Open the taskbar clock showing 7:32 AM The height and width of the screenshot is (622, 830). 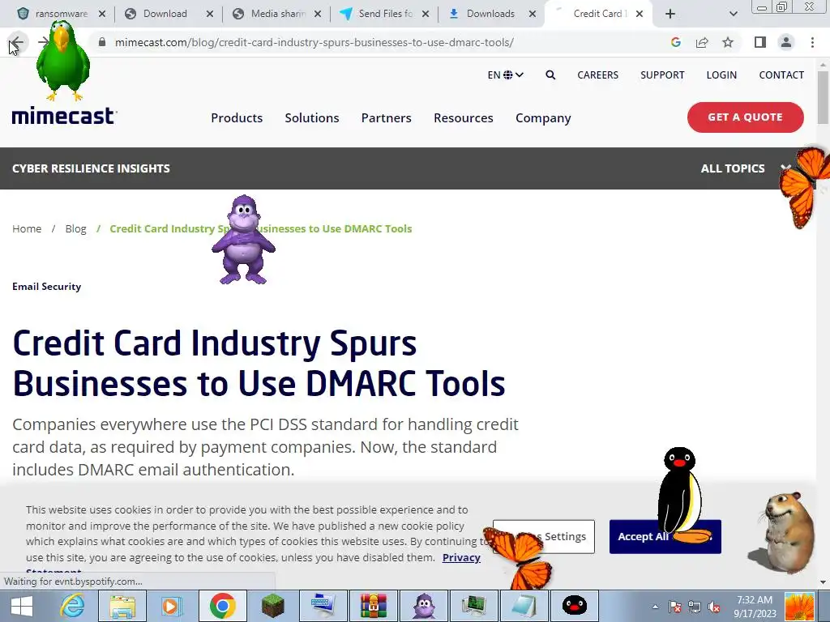tap(755, 607)
